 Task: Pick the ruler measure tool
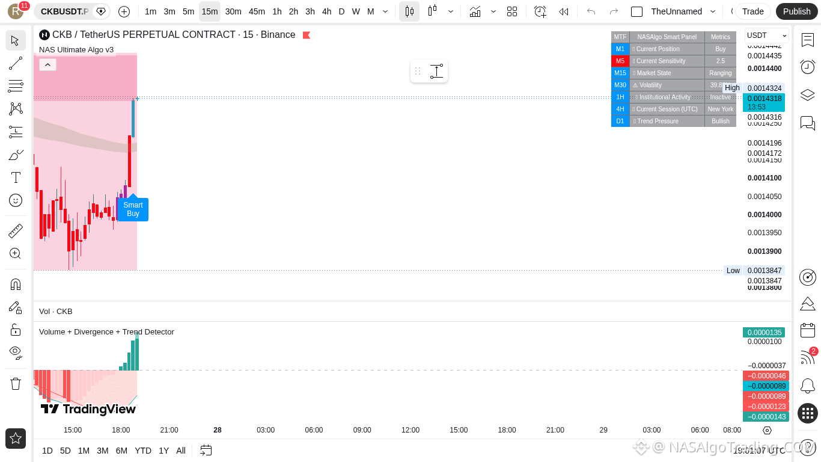[x=16, y=230]
